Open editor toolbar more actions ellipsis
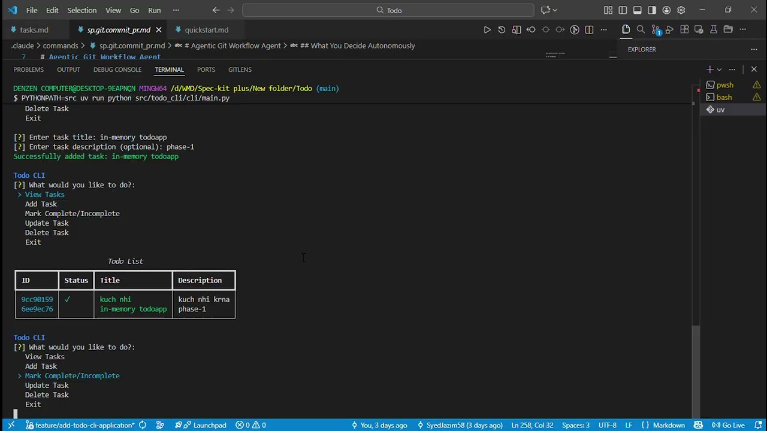 coord(603,30)
